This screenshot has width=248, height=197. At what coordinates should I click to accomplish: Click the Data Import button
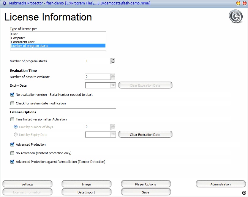[x=86, y=192]
